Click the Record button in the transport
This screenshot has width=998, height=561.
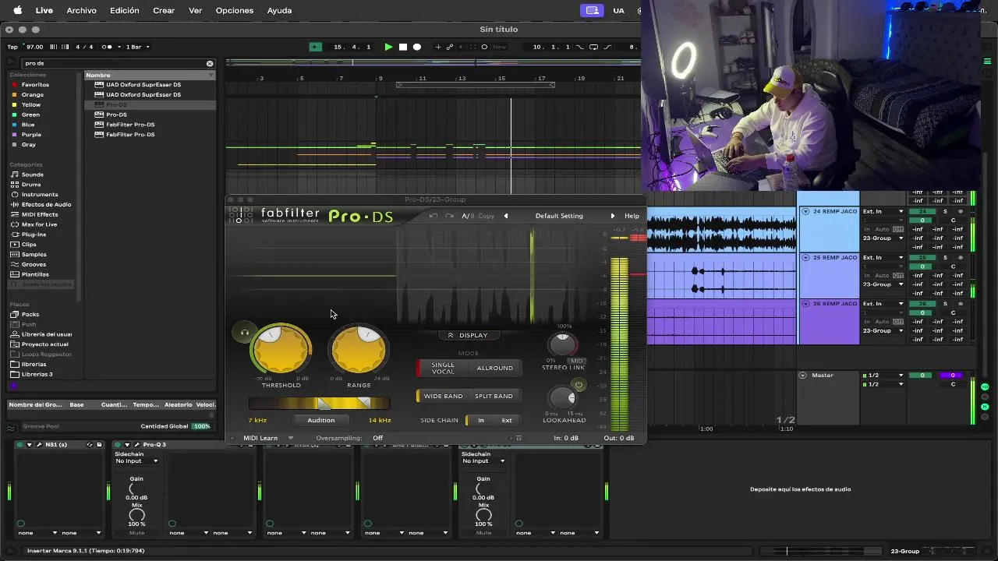pyautogui.click(x=417, y=47)
